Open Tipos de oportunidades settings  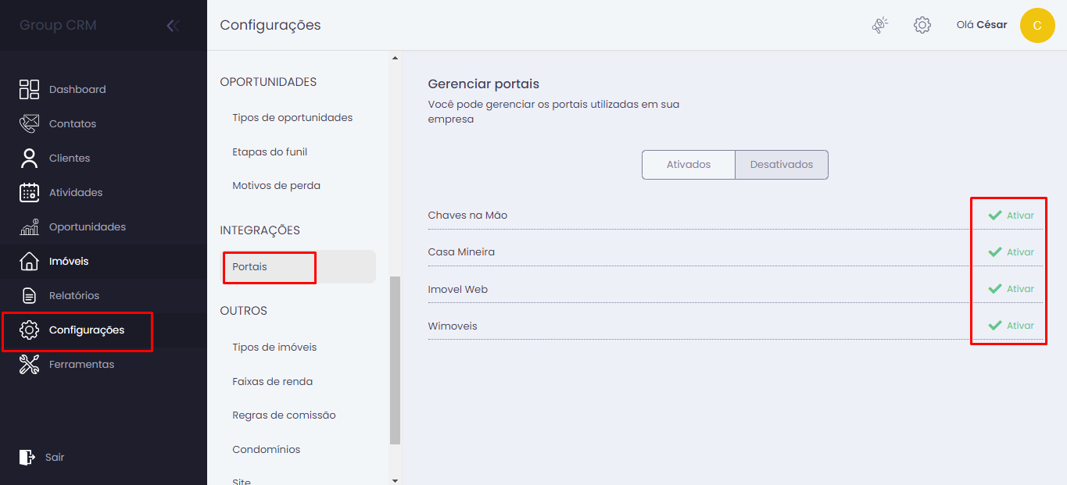click(292, 118)
